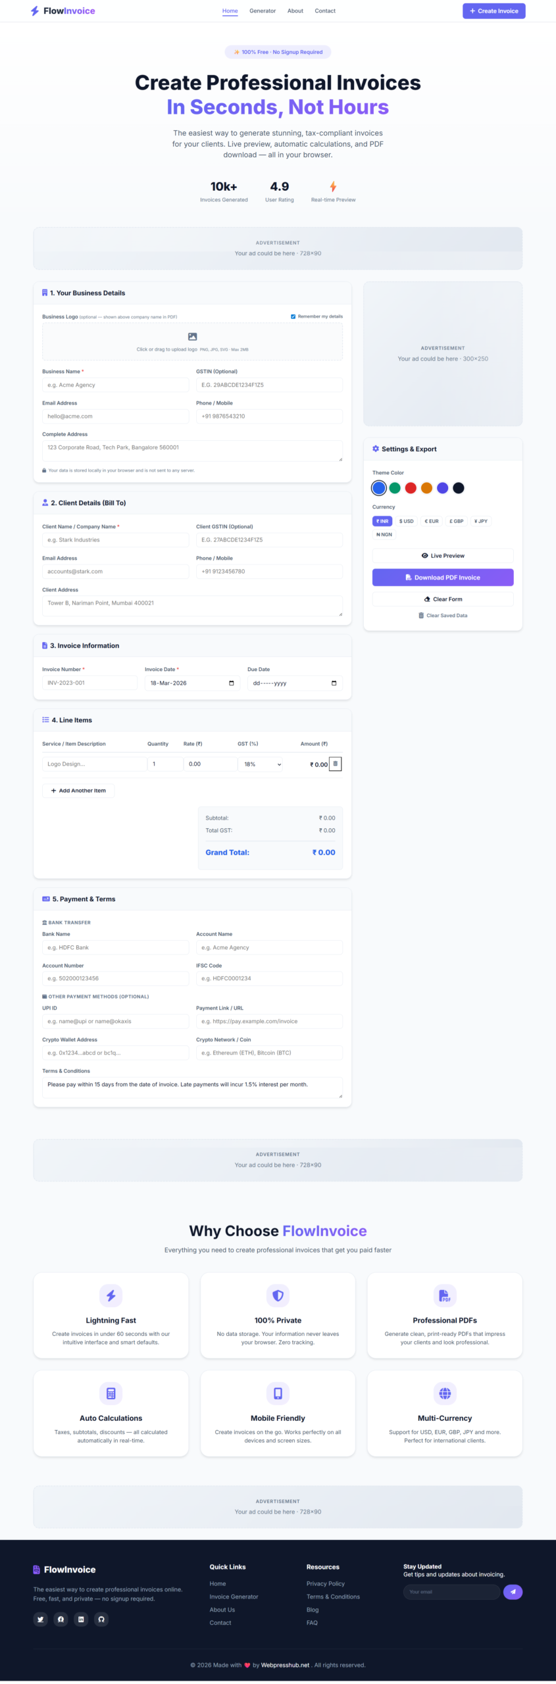
Task: Click Download PDF Invoice button
Action: pyautogui.click(x=443, y=578)
